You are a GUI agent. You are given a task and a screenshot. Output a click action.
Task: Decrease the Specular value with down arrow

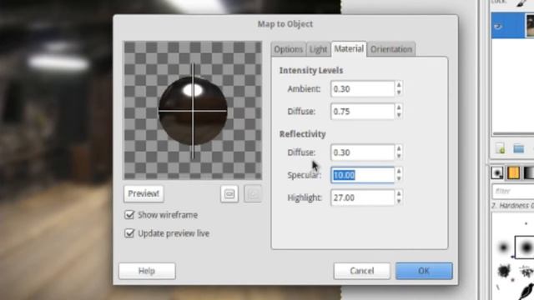pyautogui.click(x=399, y=179)
